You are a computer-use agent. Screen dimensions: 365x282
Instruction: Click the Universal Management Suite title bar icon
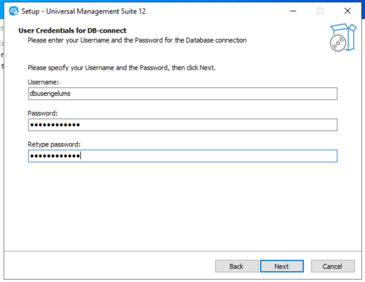[x=14, y=11]
